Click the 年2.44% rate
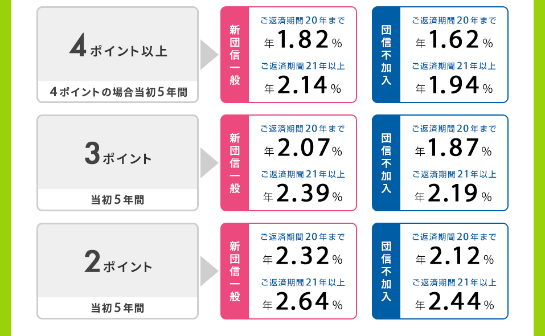This screenshot has height=336, width=545. click(x=454, y=301)
